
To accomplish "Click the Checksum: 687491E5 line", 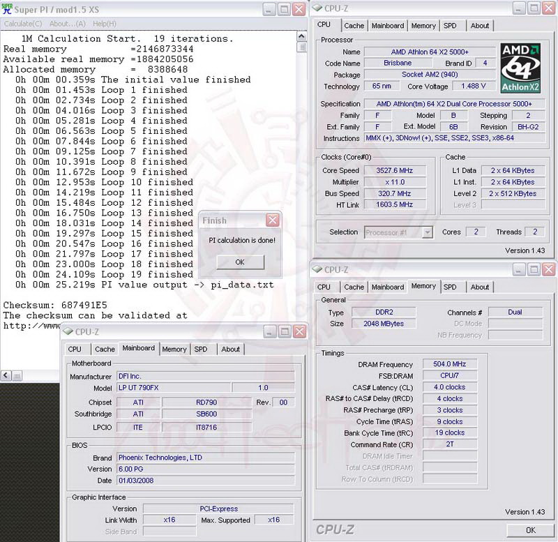I will coord(55,305).
